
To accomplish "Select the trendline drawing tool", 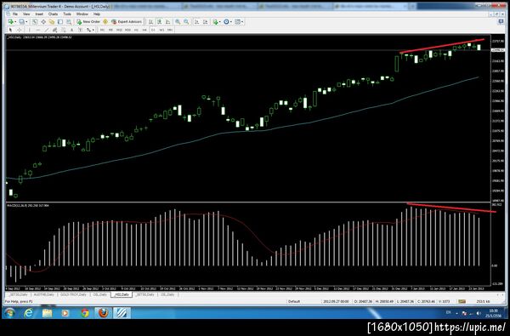I will (x=47, y=30).
